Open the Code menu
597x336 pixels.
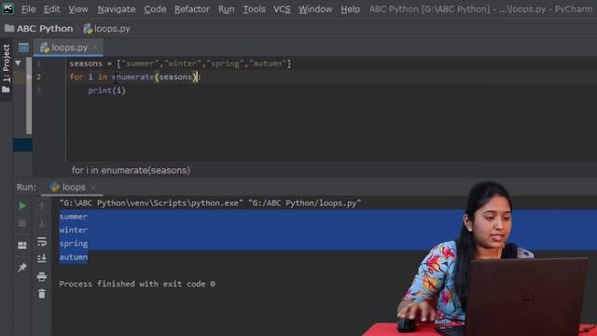(155, 8)
